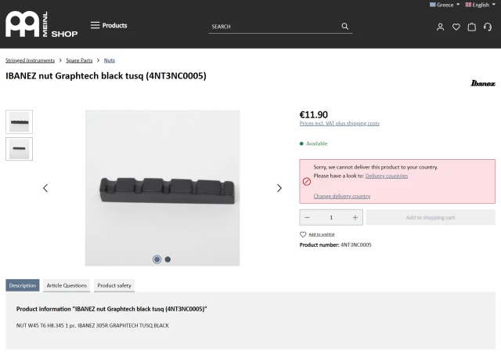This screenshot has width=501, height=352.
Task: Go to Stringed Instruments breadcrumb
Action: pyautogui.click(x=30, y=60)
